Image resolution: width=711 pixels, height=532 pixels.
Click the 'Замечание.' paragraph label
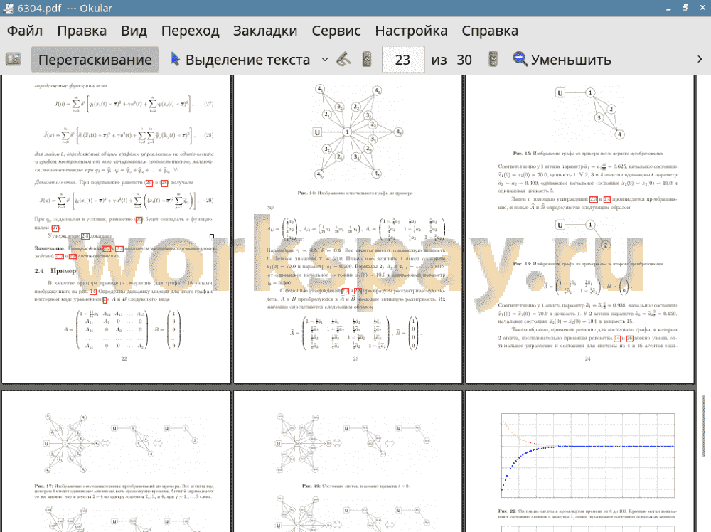[50, 248]
